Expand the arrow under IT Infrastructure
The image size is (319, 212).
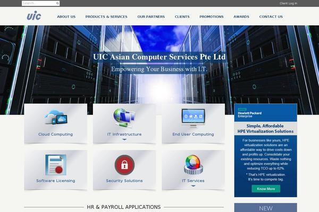[124, 139]
